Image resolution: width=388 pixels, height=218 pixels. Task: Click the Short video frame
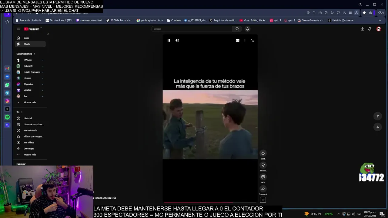coord(210,124)
